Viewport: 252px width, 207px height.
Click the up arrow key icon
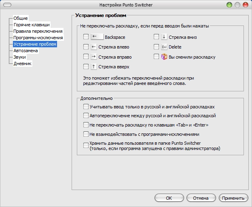click(94, 66)
